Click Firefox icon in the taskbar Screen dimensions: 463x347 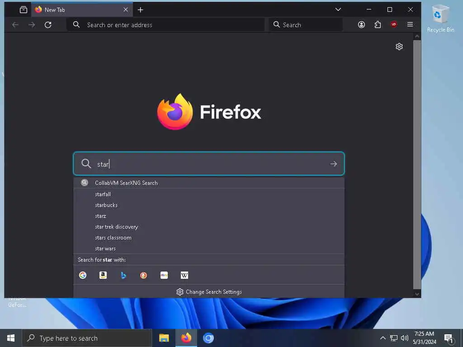point(186,338)
